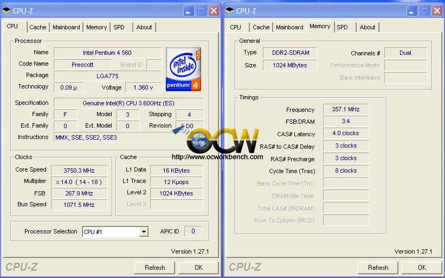Viewport: 445px width, 278px height.
Task: Click the Name field 'Intel Pentium 4 560'
Action: [x=107, y=53]
